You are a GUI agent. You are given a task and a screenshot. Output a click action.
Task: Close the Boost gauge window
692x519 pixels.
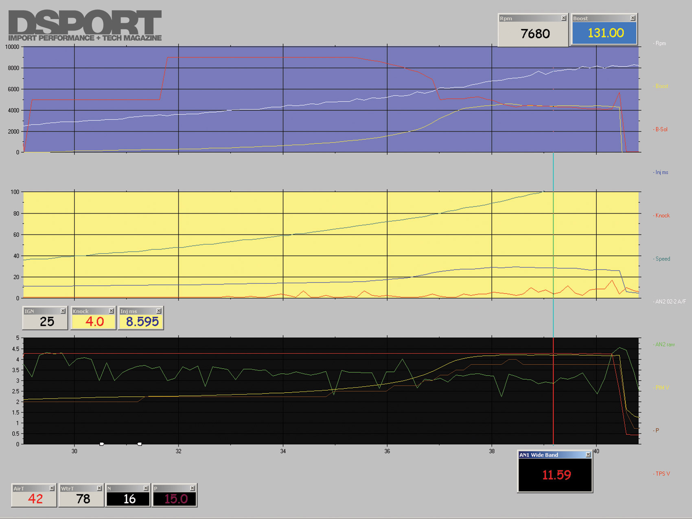point(633,18)
